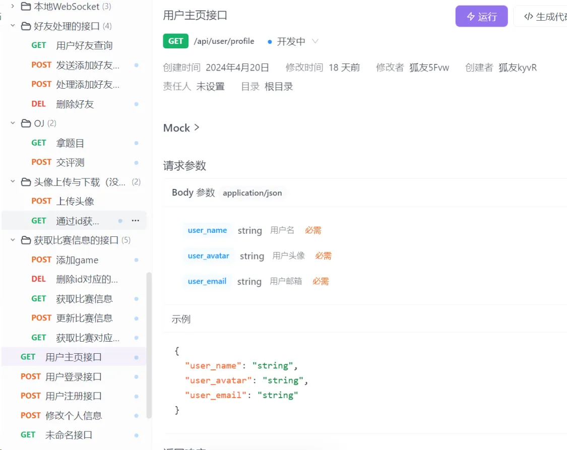The image size is (567, 450).
Task: Click the user_email parameter tag
Action: point(207,281)
